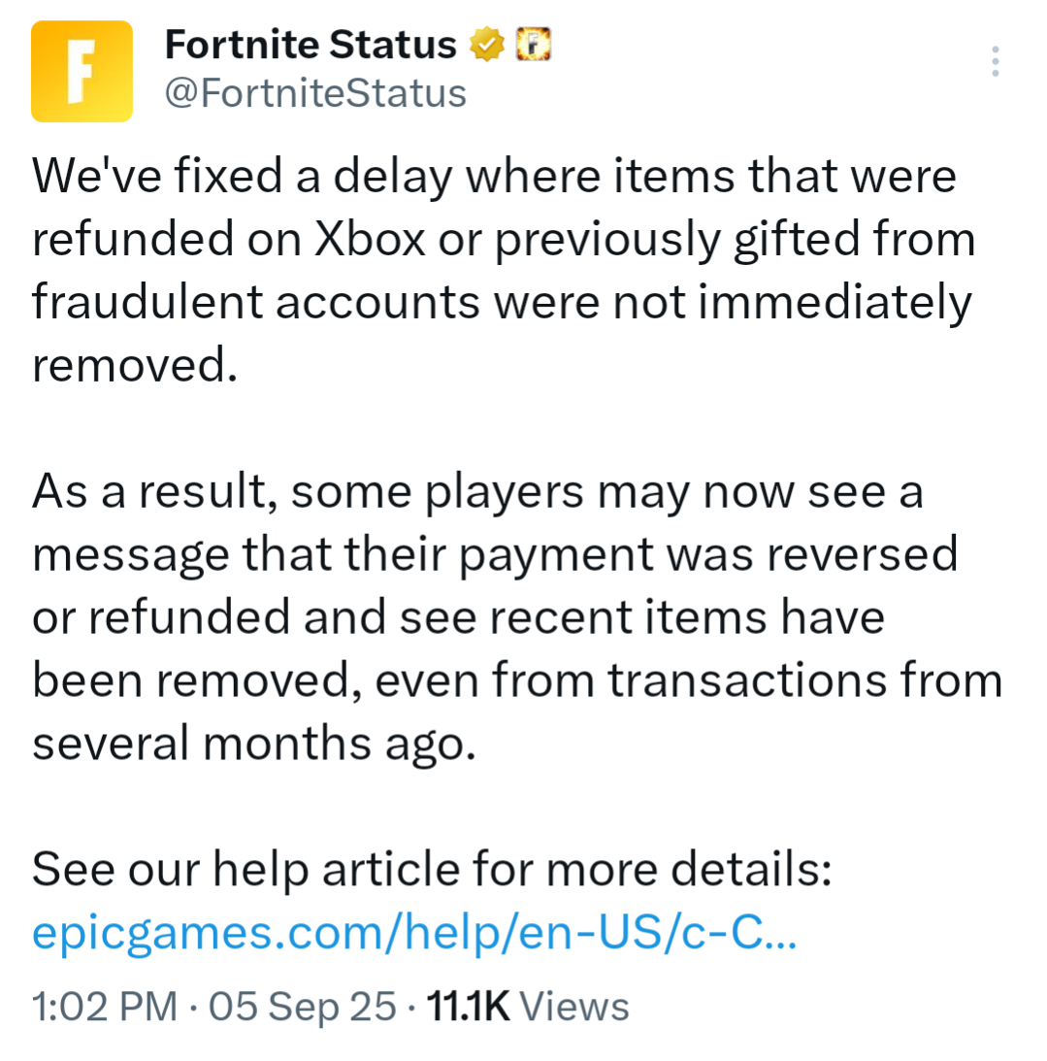
Task: View the 11.1K view count
Action: pyautogui.click(x=468, y=1006)
